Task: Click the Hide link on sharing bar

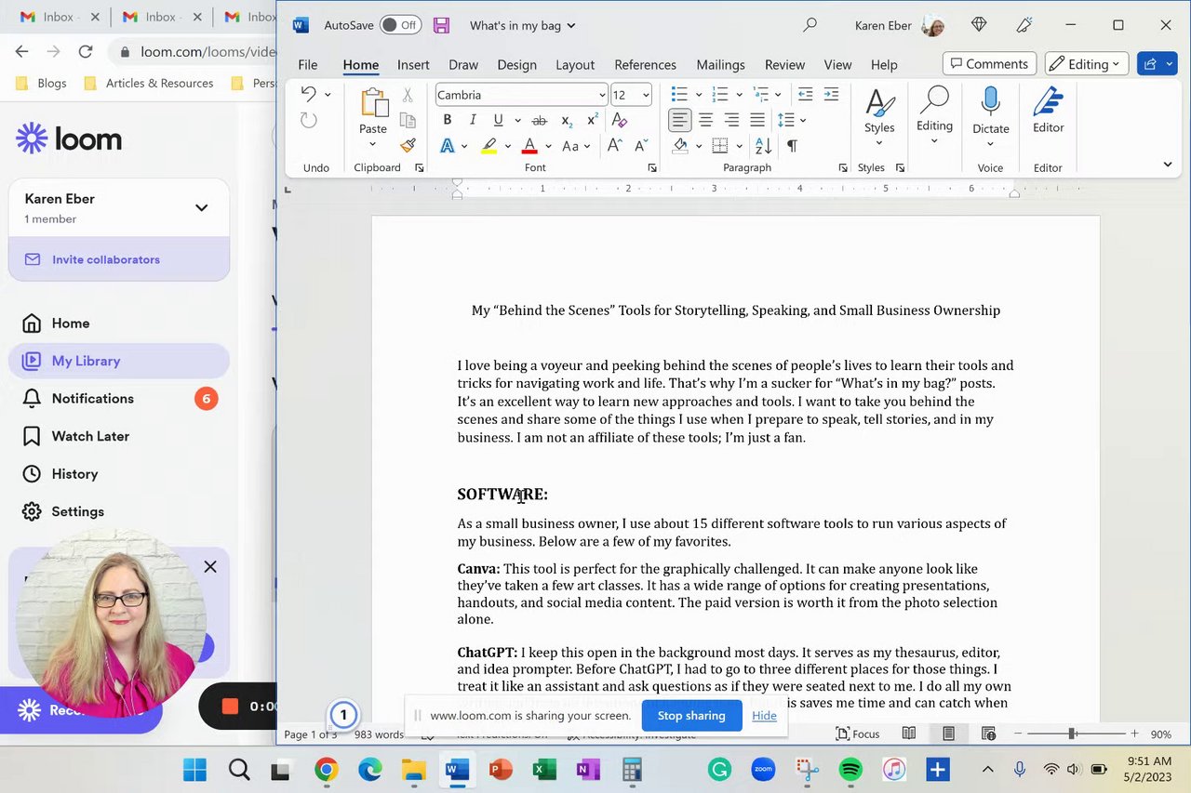Action: tap(764, 715)
